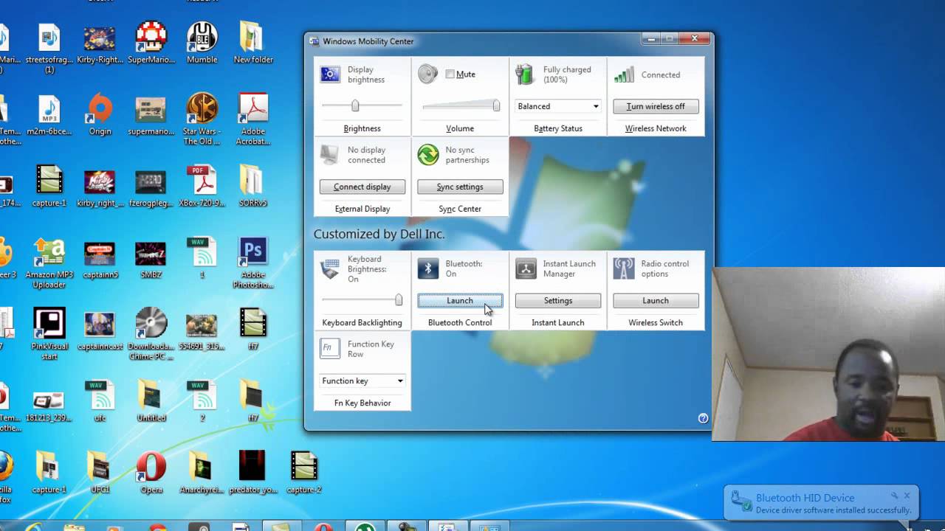945x531 pixels.
Task: Open Mobility Center help question mark
Action: pos(703,418)
